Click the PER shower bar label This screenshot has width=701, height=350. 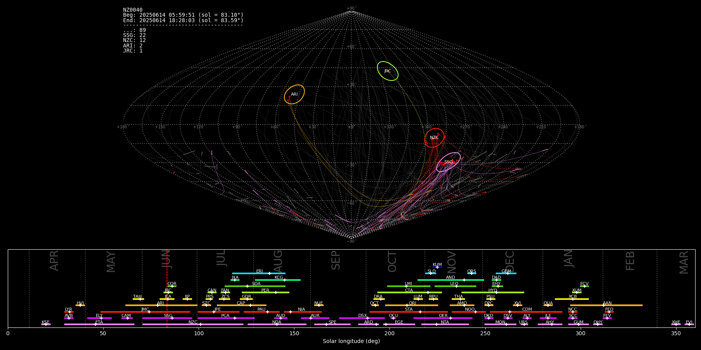[265, 290]
